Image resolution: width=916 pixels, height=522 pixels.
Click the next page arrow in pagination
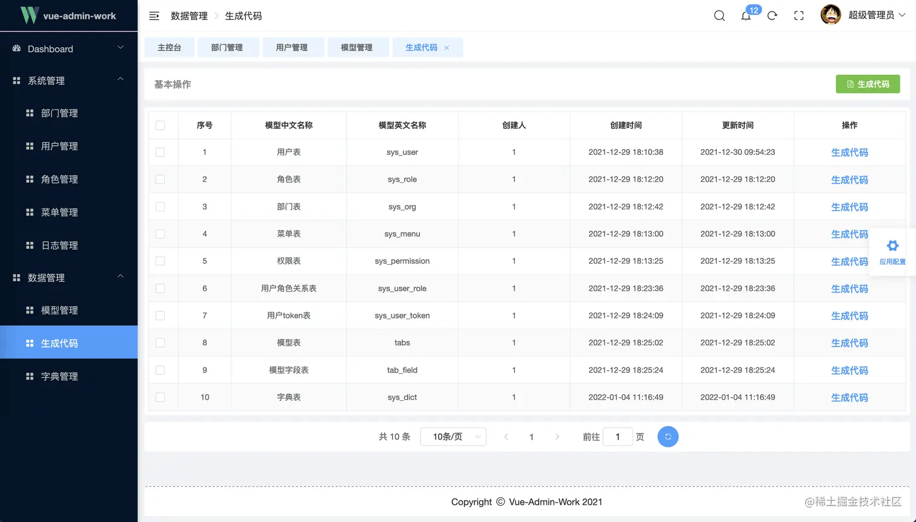coord(557,436)
